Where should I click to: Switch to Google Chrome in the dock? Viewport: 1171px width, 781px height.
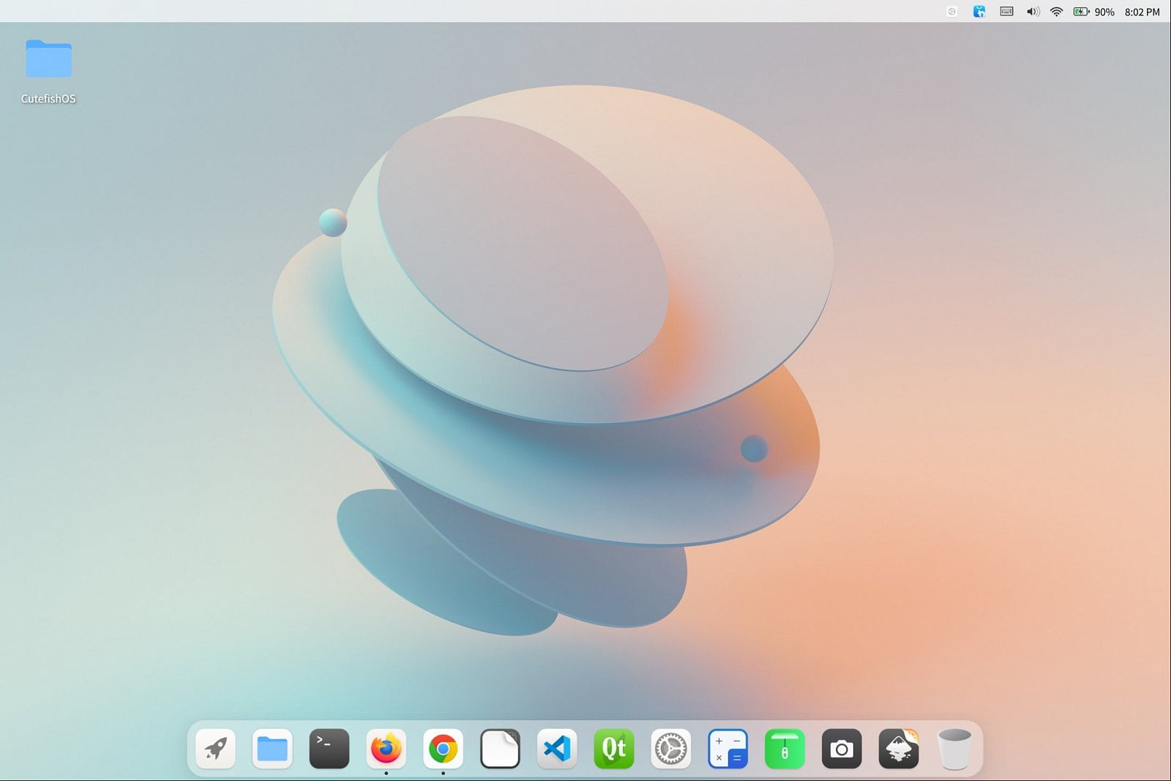443,749
